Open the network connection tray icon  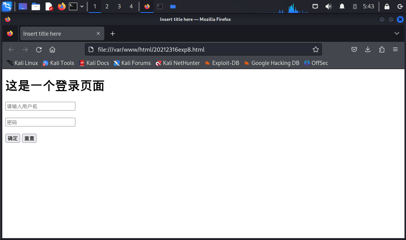tap(315, 6)
